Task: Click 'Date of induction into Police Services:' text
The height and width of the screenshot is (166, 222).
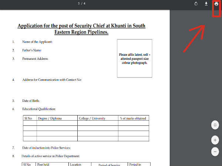Action: [x=47, y=148]
